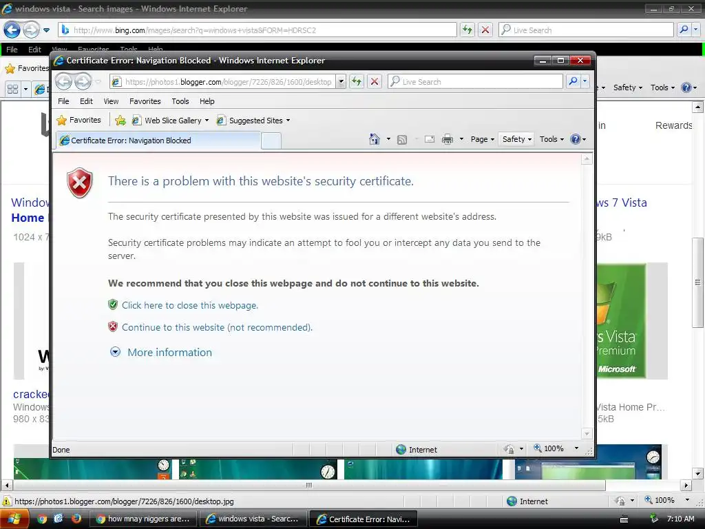Viewport: 705px width, 529px height.
Task: Open Safety menu in front window
Action: [x=517, y=139]
